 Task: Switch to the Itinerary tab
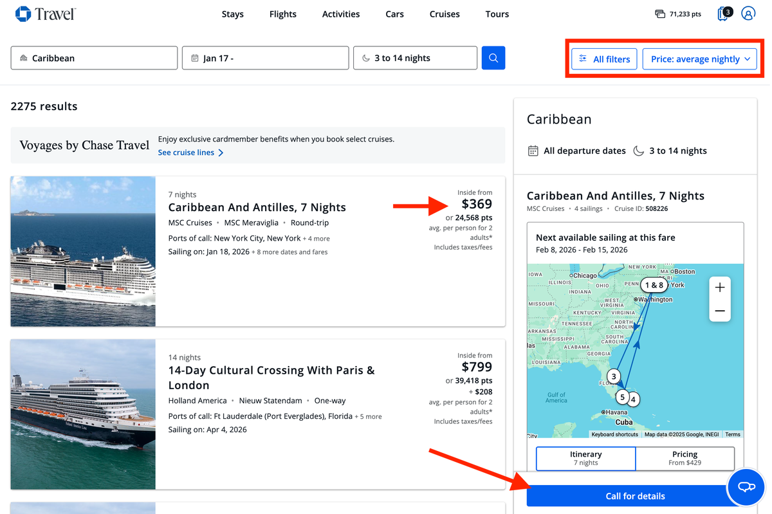pos(585,458)
